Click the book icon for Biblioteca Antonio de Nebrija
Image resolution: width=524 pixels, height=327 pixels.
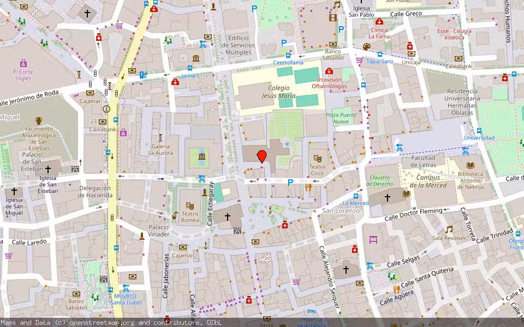pos(471,165)
